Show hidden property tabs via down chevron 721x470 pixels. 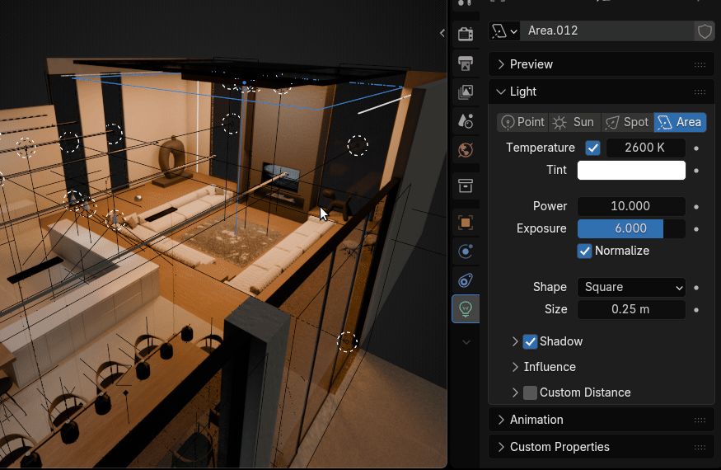(466, 342)
